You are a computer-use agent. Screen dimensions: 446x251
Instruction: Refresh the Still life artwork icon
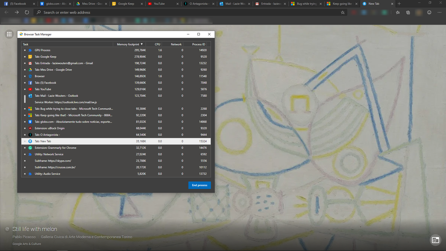tap(7, 229)
